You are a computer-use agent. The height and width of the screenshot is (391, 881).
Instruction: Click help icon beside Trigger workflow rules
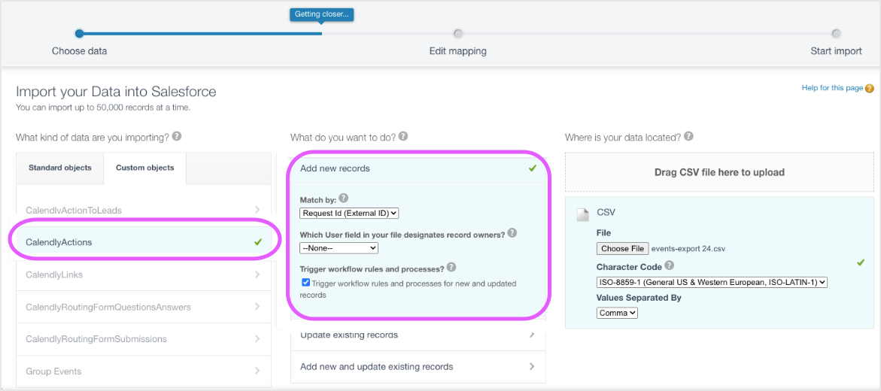(451, 267)
